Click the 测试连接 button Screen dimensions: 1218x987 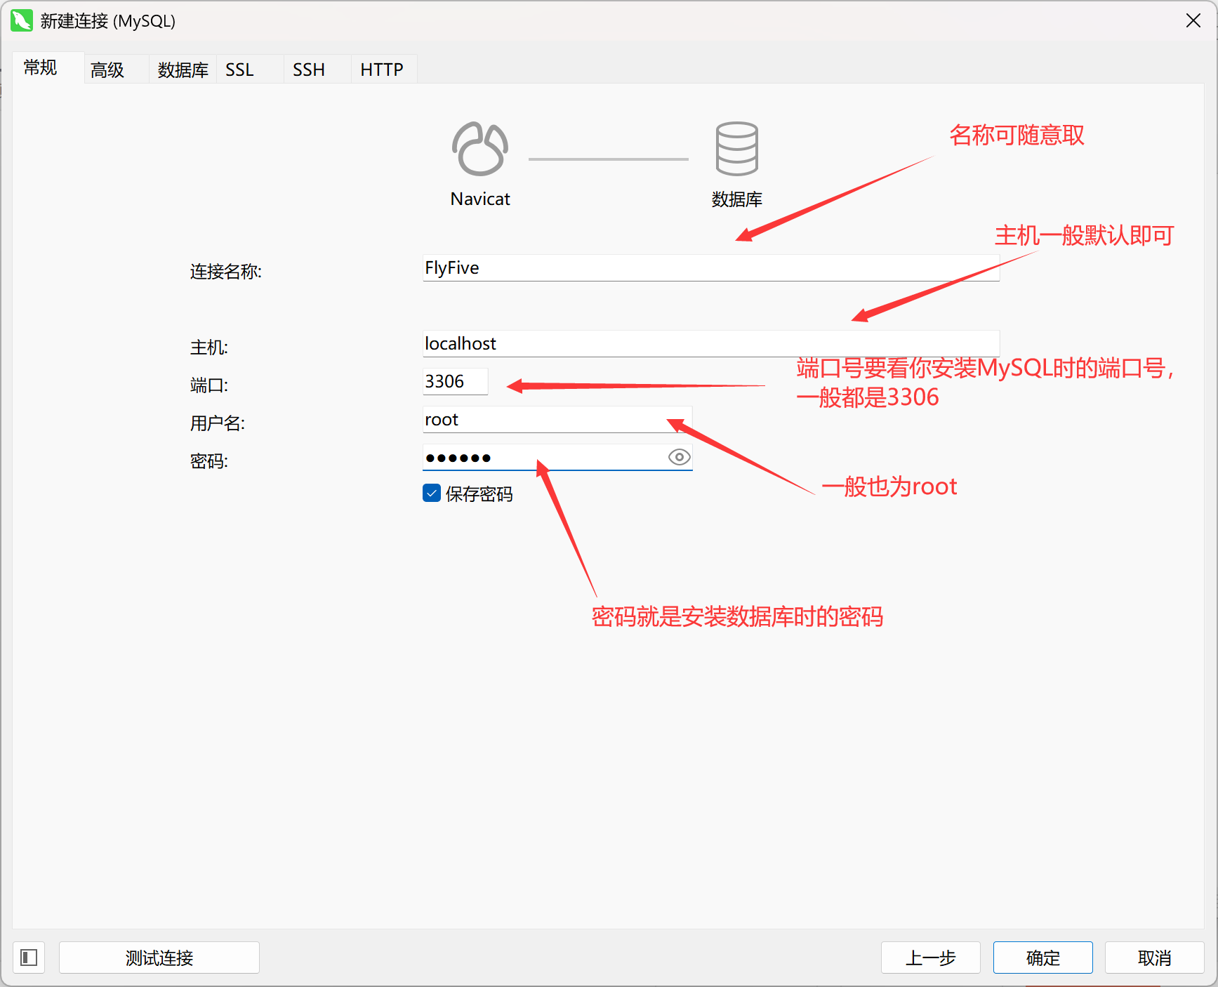(x=159, y=958)
